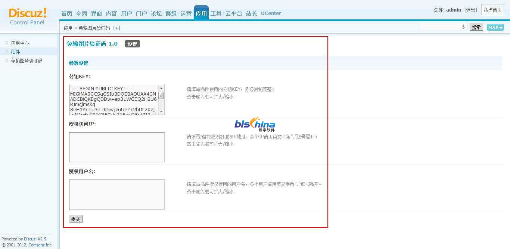Click the 参数设置 section header

click(78, 63)
